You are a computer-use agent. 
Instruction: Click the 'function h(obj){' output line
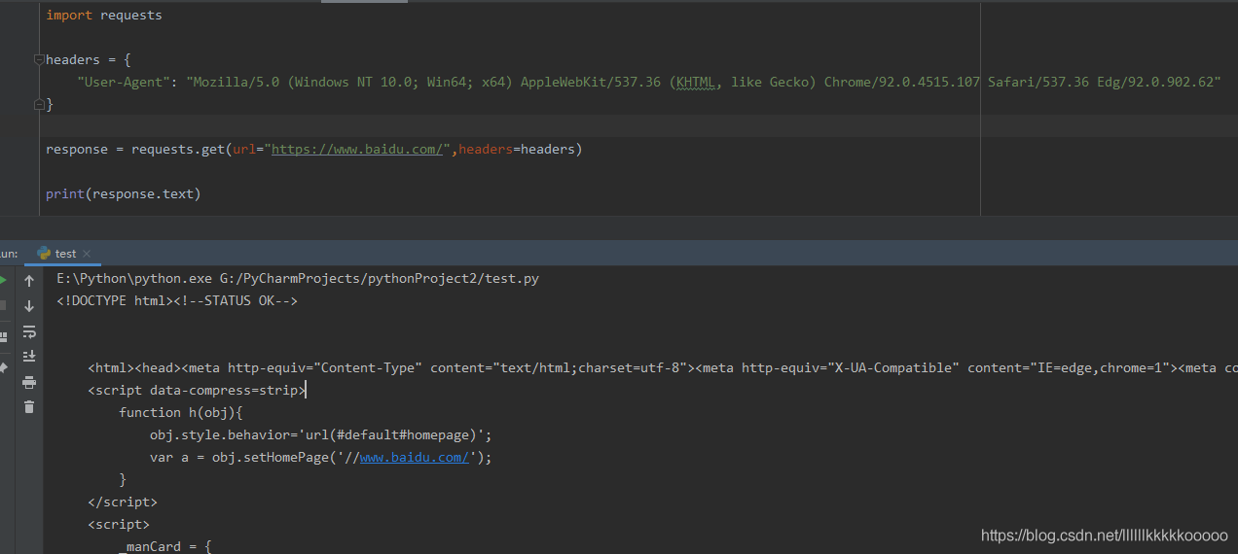coord(180,412)
